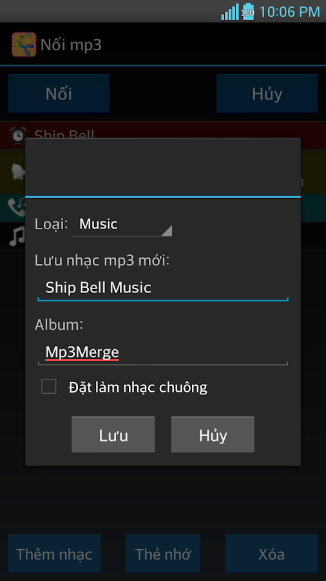Focus the Ship Bell Music filename field

[x=163, y=288]
